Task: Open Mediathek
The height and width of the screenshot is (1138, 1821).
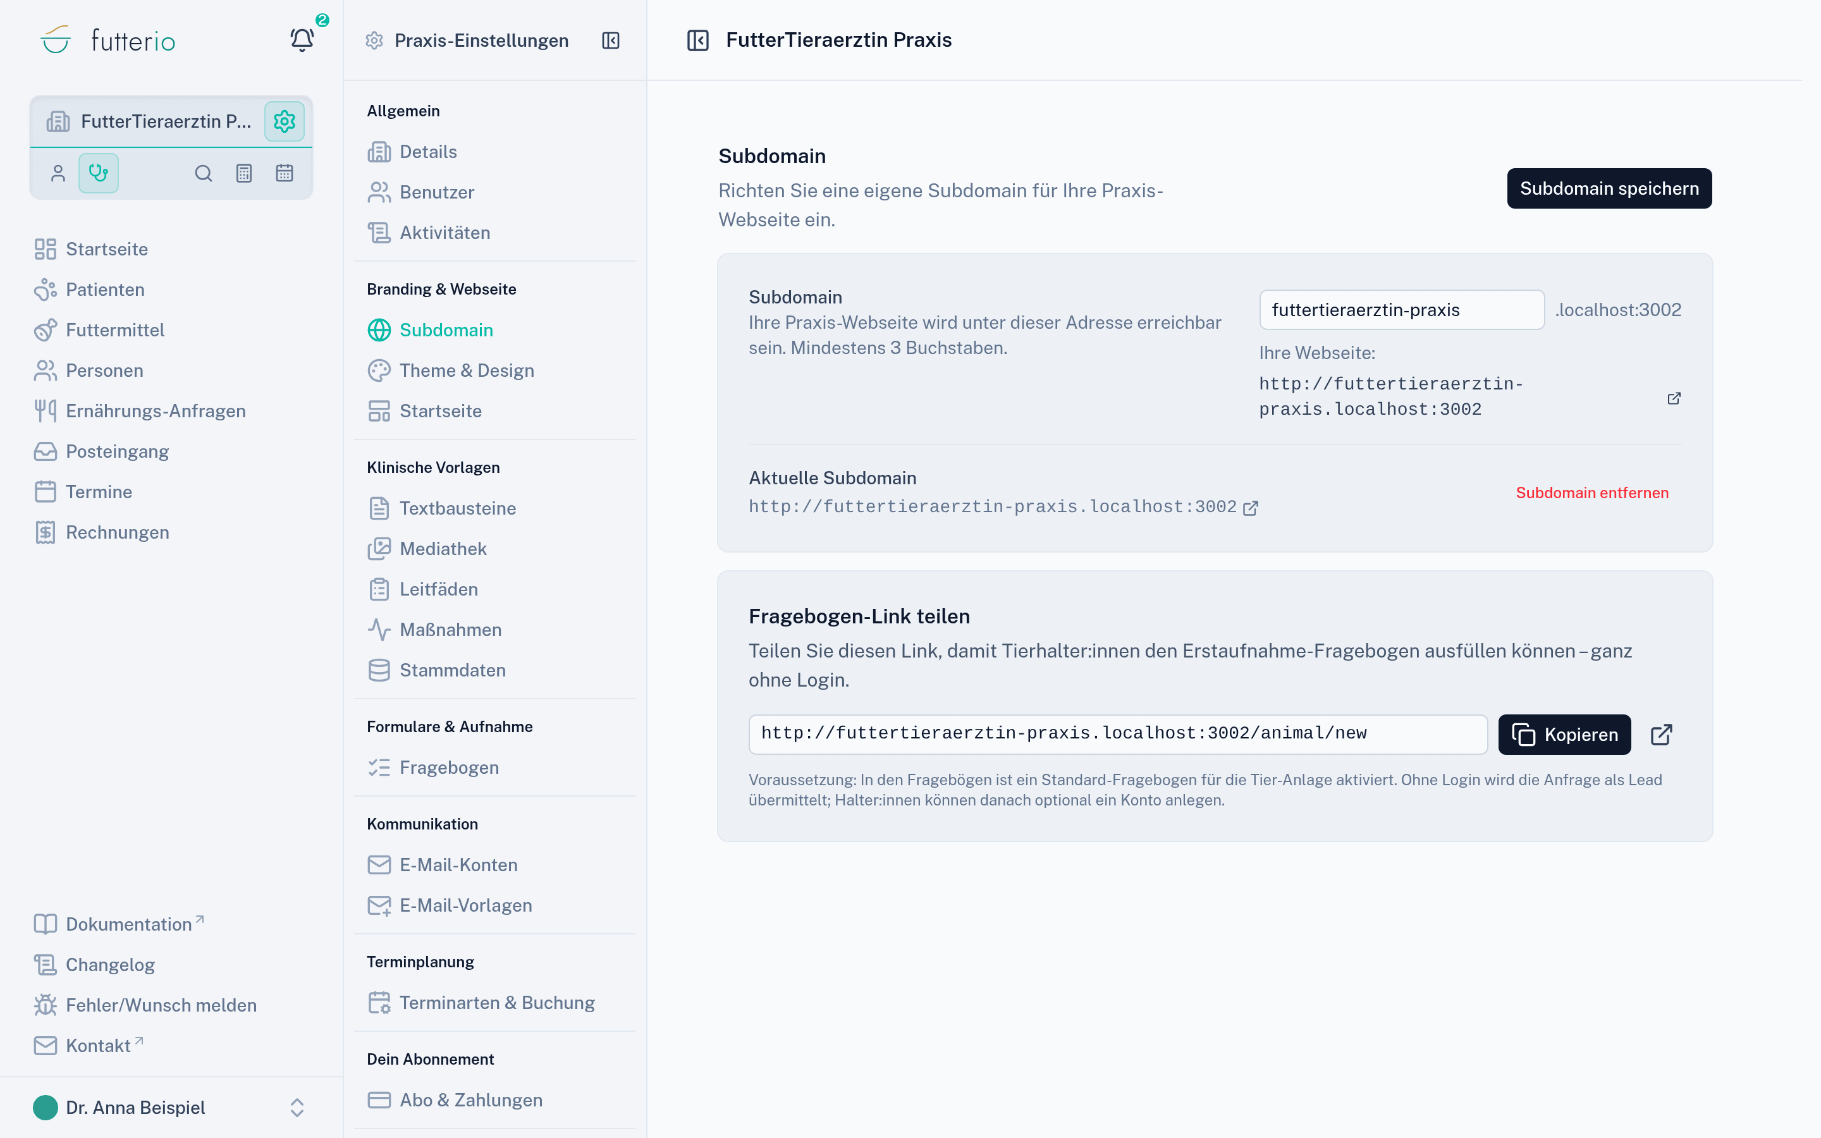Action: (x=427, y=549)
